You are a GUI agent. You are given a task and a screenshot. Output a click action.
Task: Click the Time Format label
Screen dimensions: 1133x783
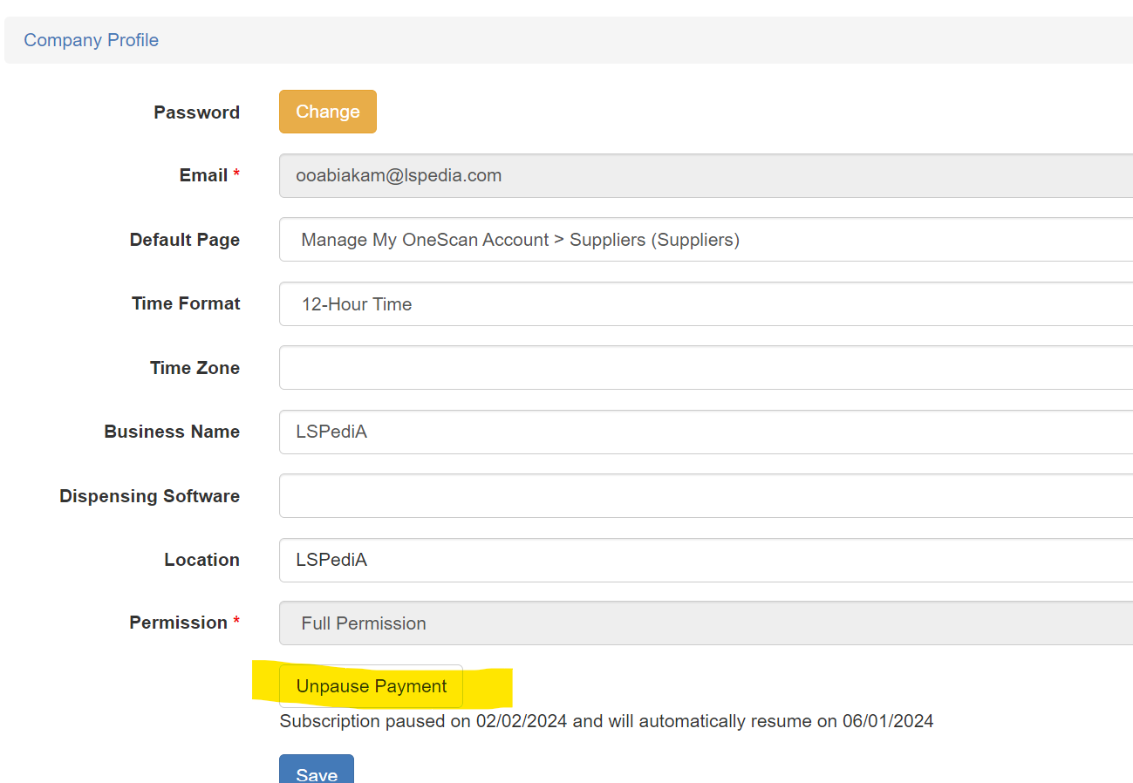pos(186,303)
